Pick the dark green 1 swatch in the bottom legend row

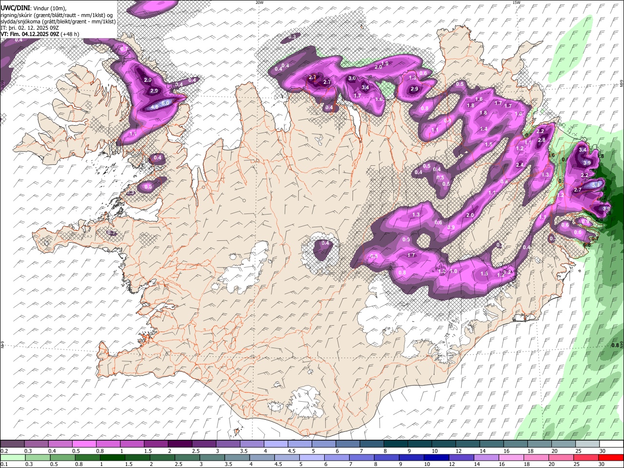112,457
